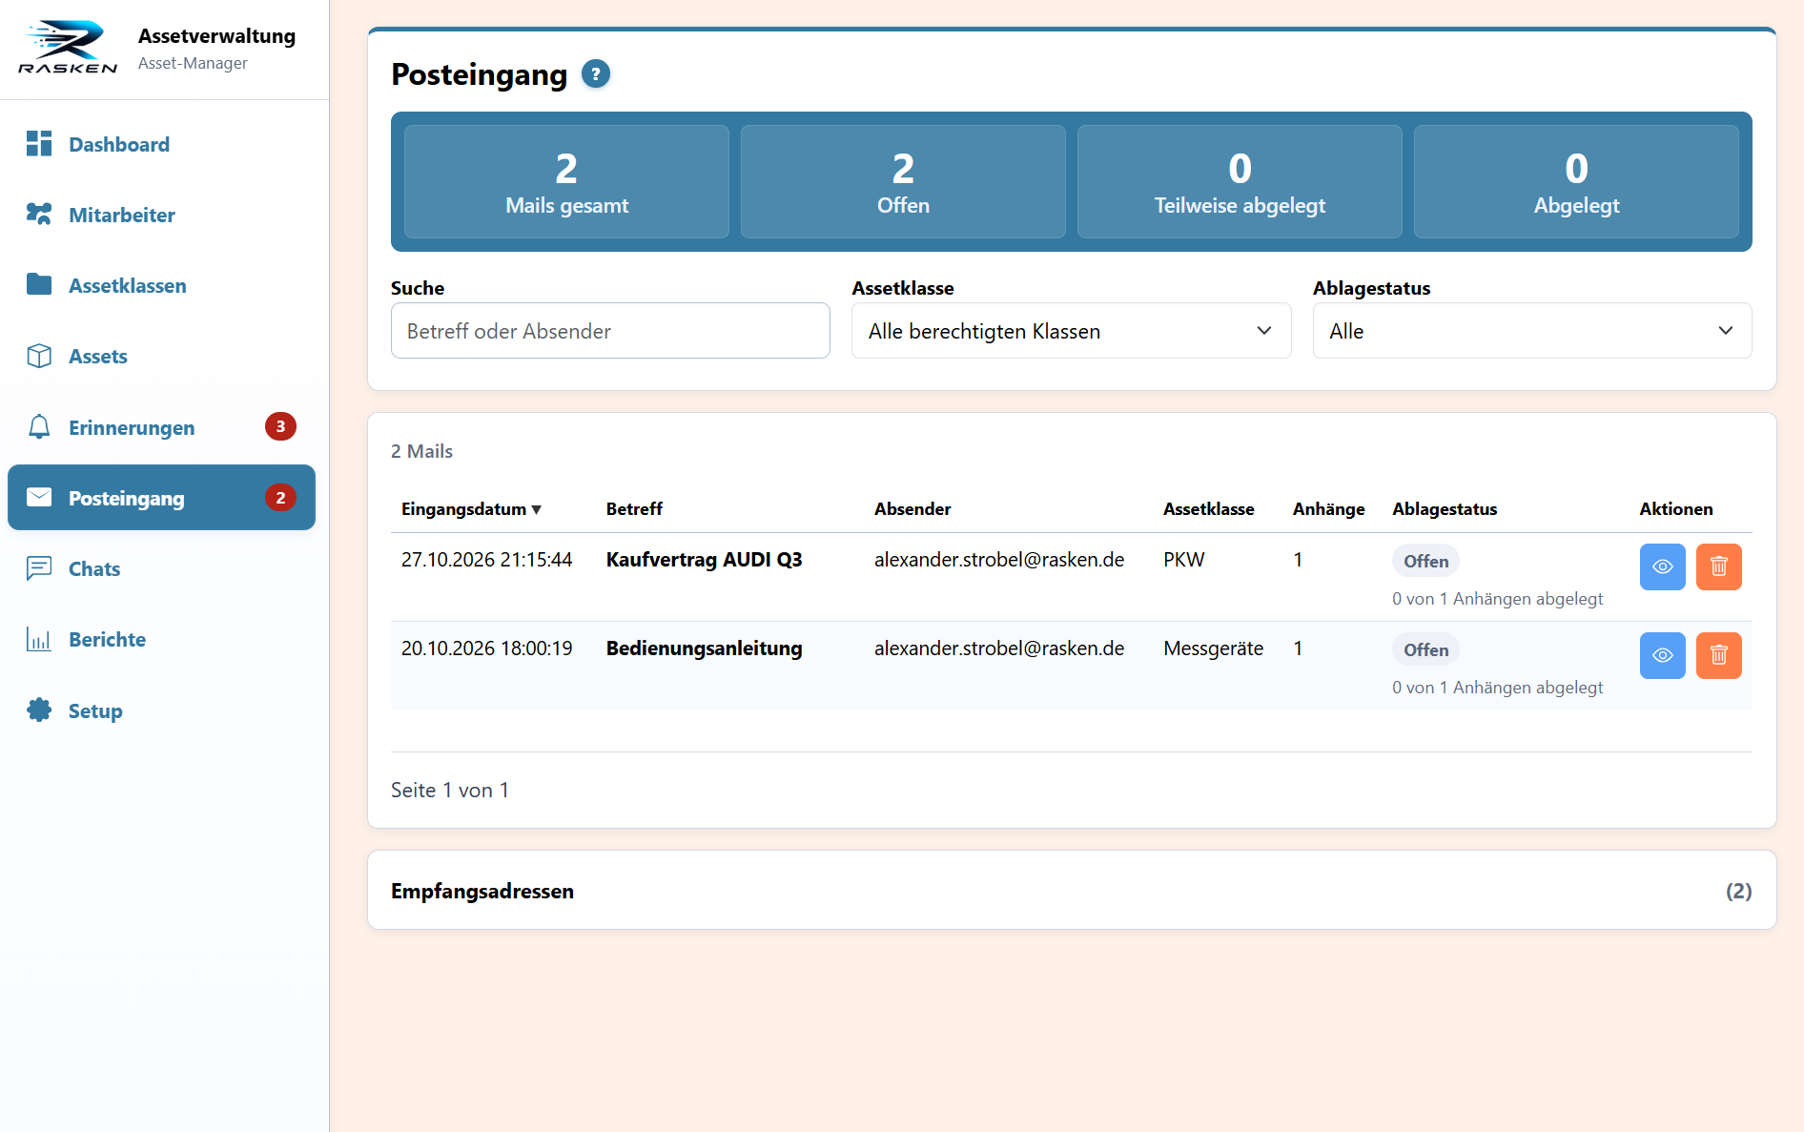Click the PKW asset class cell
This screenshot has width=1804, height=1132.
point(1183,560)
